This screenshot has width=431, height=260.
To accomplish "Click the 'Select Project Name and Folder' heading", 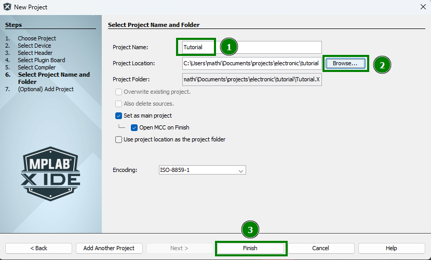I will coord(154,25).
